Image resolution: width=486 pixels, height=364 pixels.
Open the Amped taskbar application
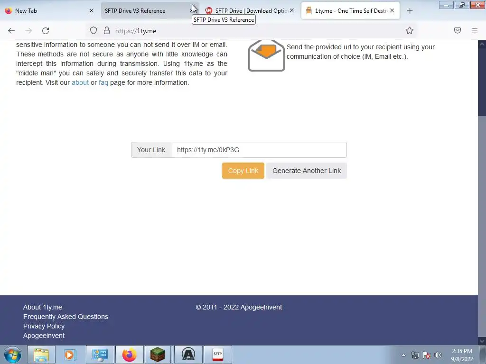click(188, 355)
